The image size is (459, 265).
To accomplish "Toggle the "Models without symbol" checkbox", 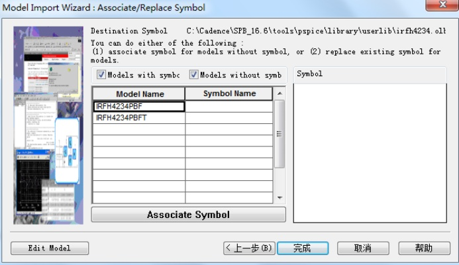I will 194,75.
